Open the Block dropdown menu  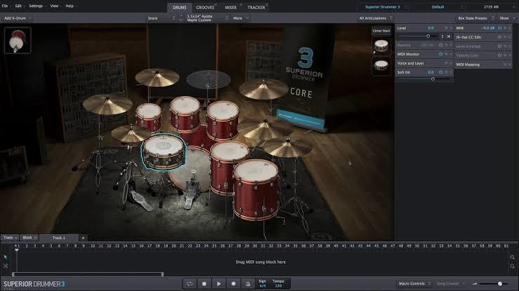pyautogui.click(x=29, y=238)
